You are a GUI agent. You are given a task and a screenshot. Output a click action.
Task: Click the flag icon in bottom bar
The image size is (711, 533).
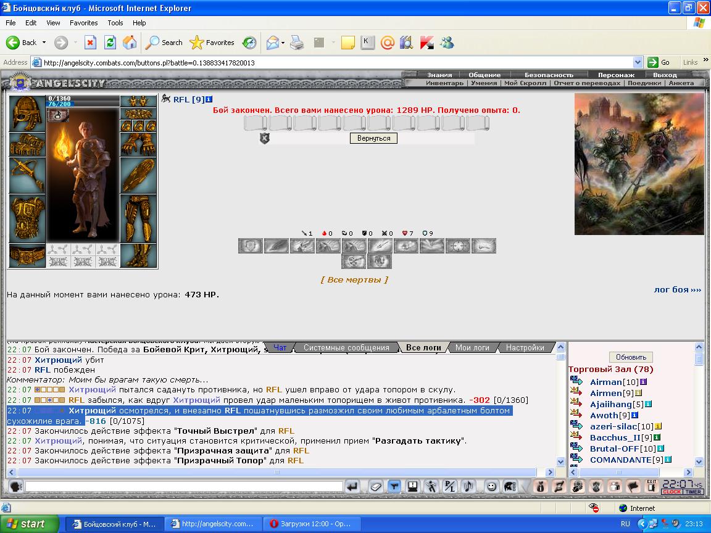click(633, 487)
